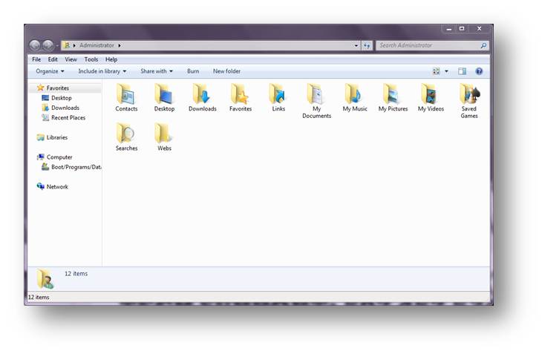
Task: Open the recent pages dropdown beside Forward
Action: [57, 45]
